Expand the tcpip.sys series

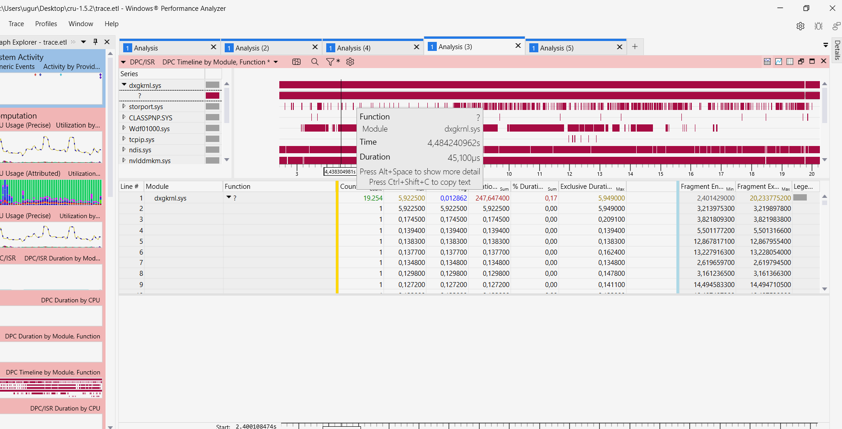(x=124, y=139)
